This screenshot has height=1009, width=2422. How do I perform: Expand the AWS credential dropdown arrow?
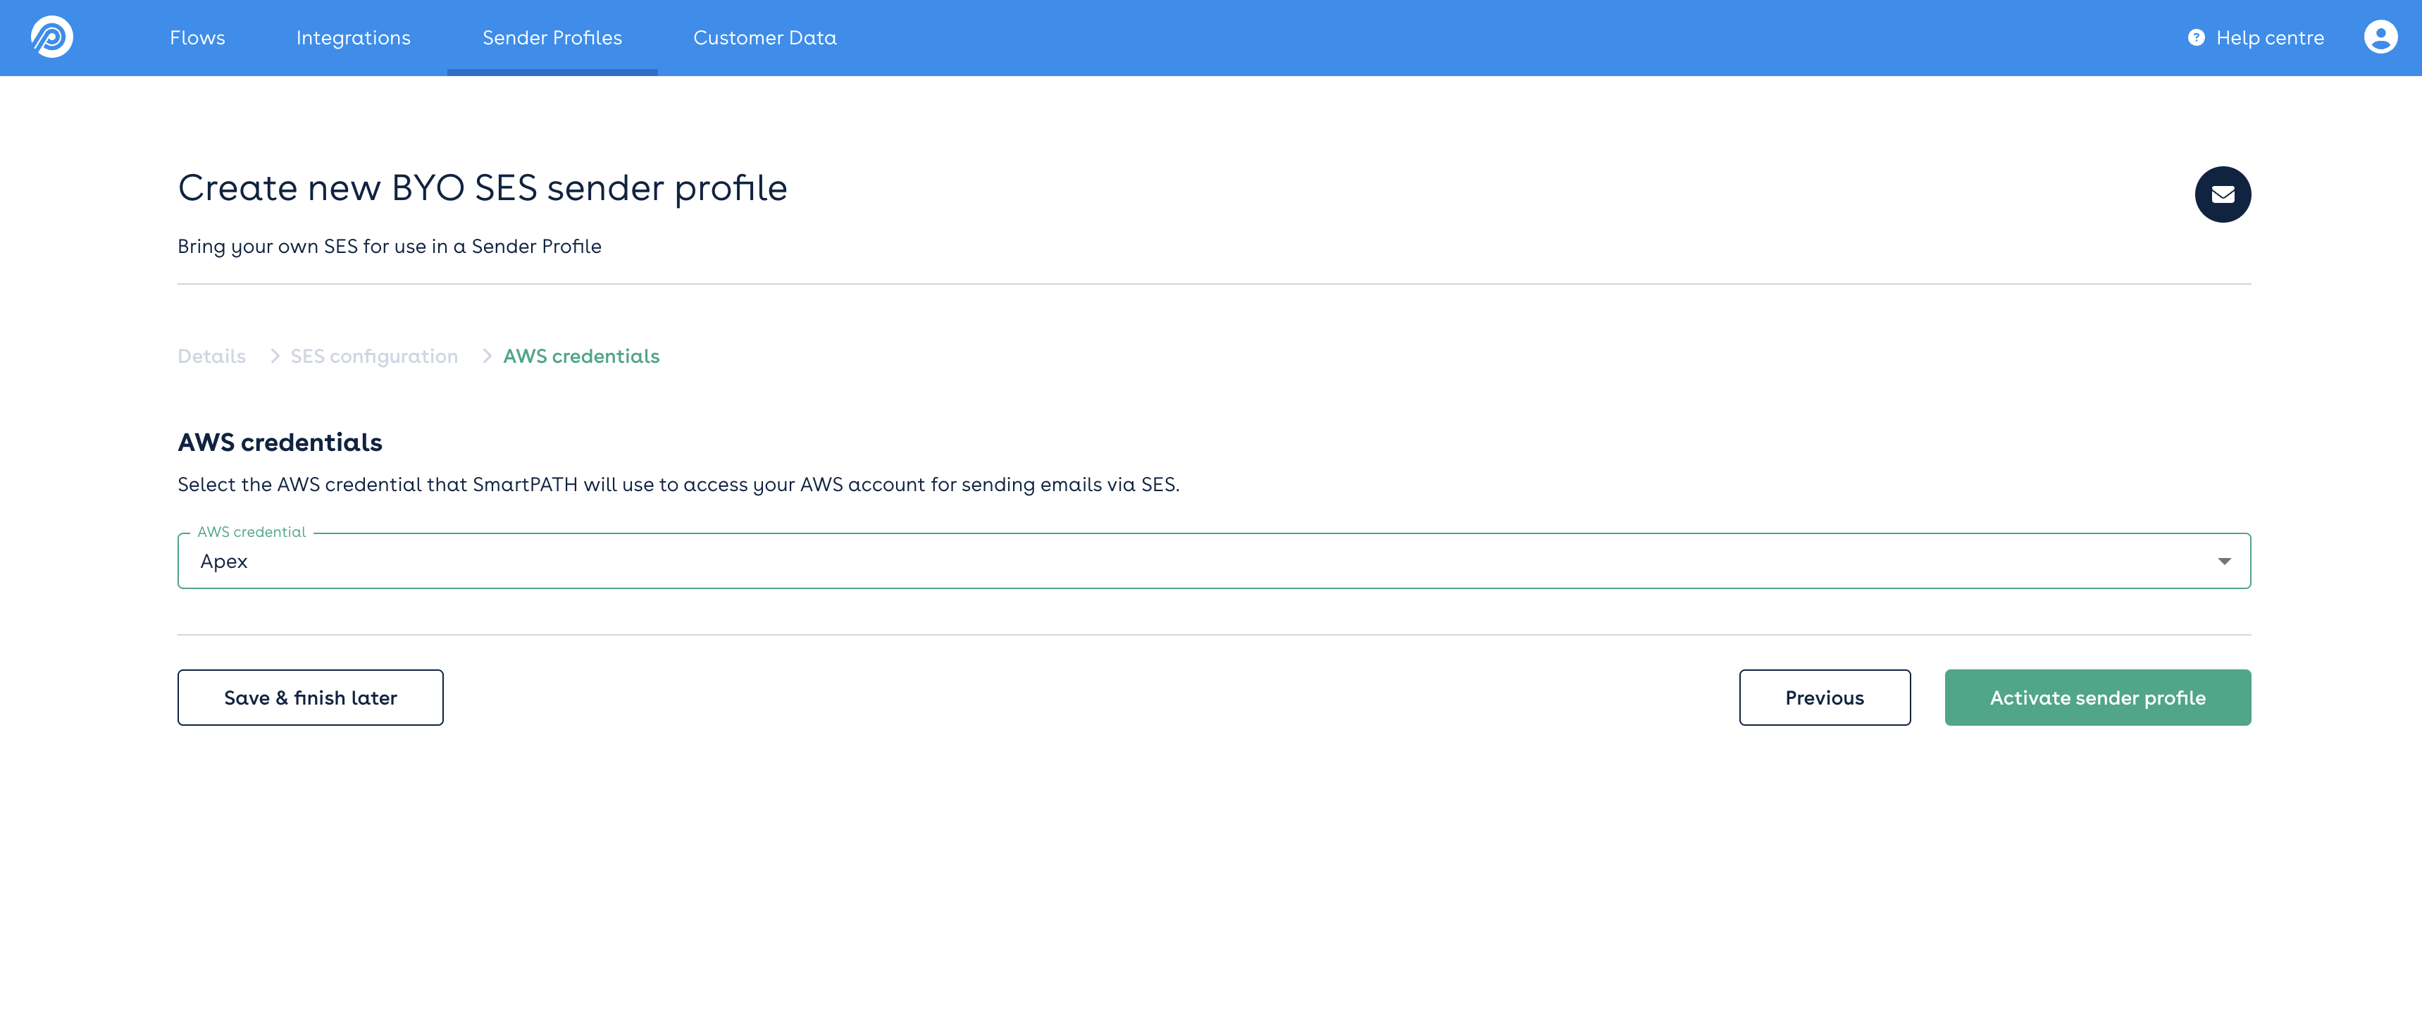click(x=2223, y=562)
